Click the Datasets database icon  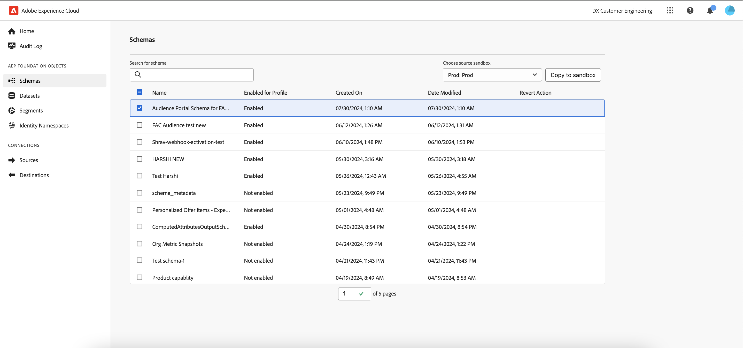[x=12, y=95]
